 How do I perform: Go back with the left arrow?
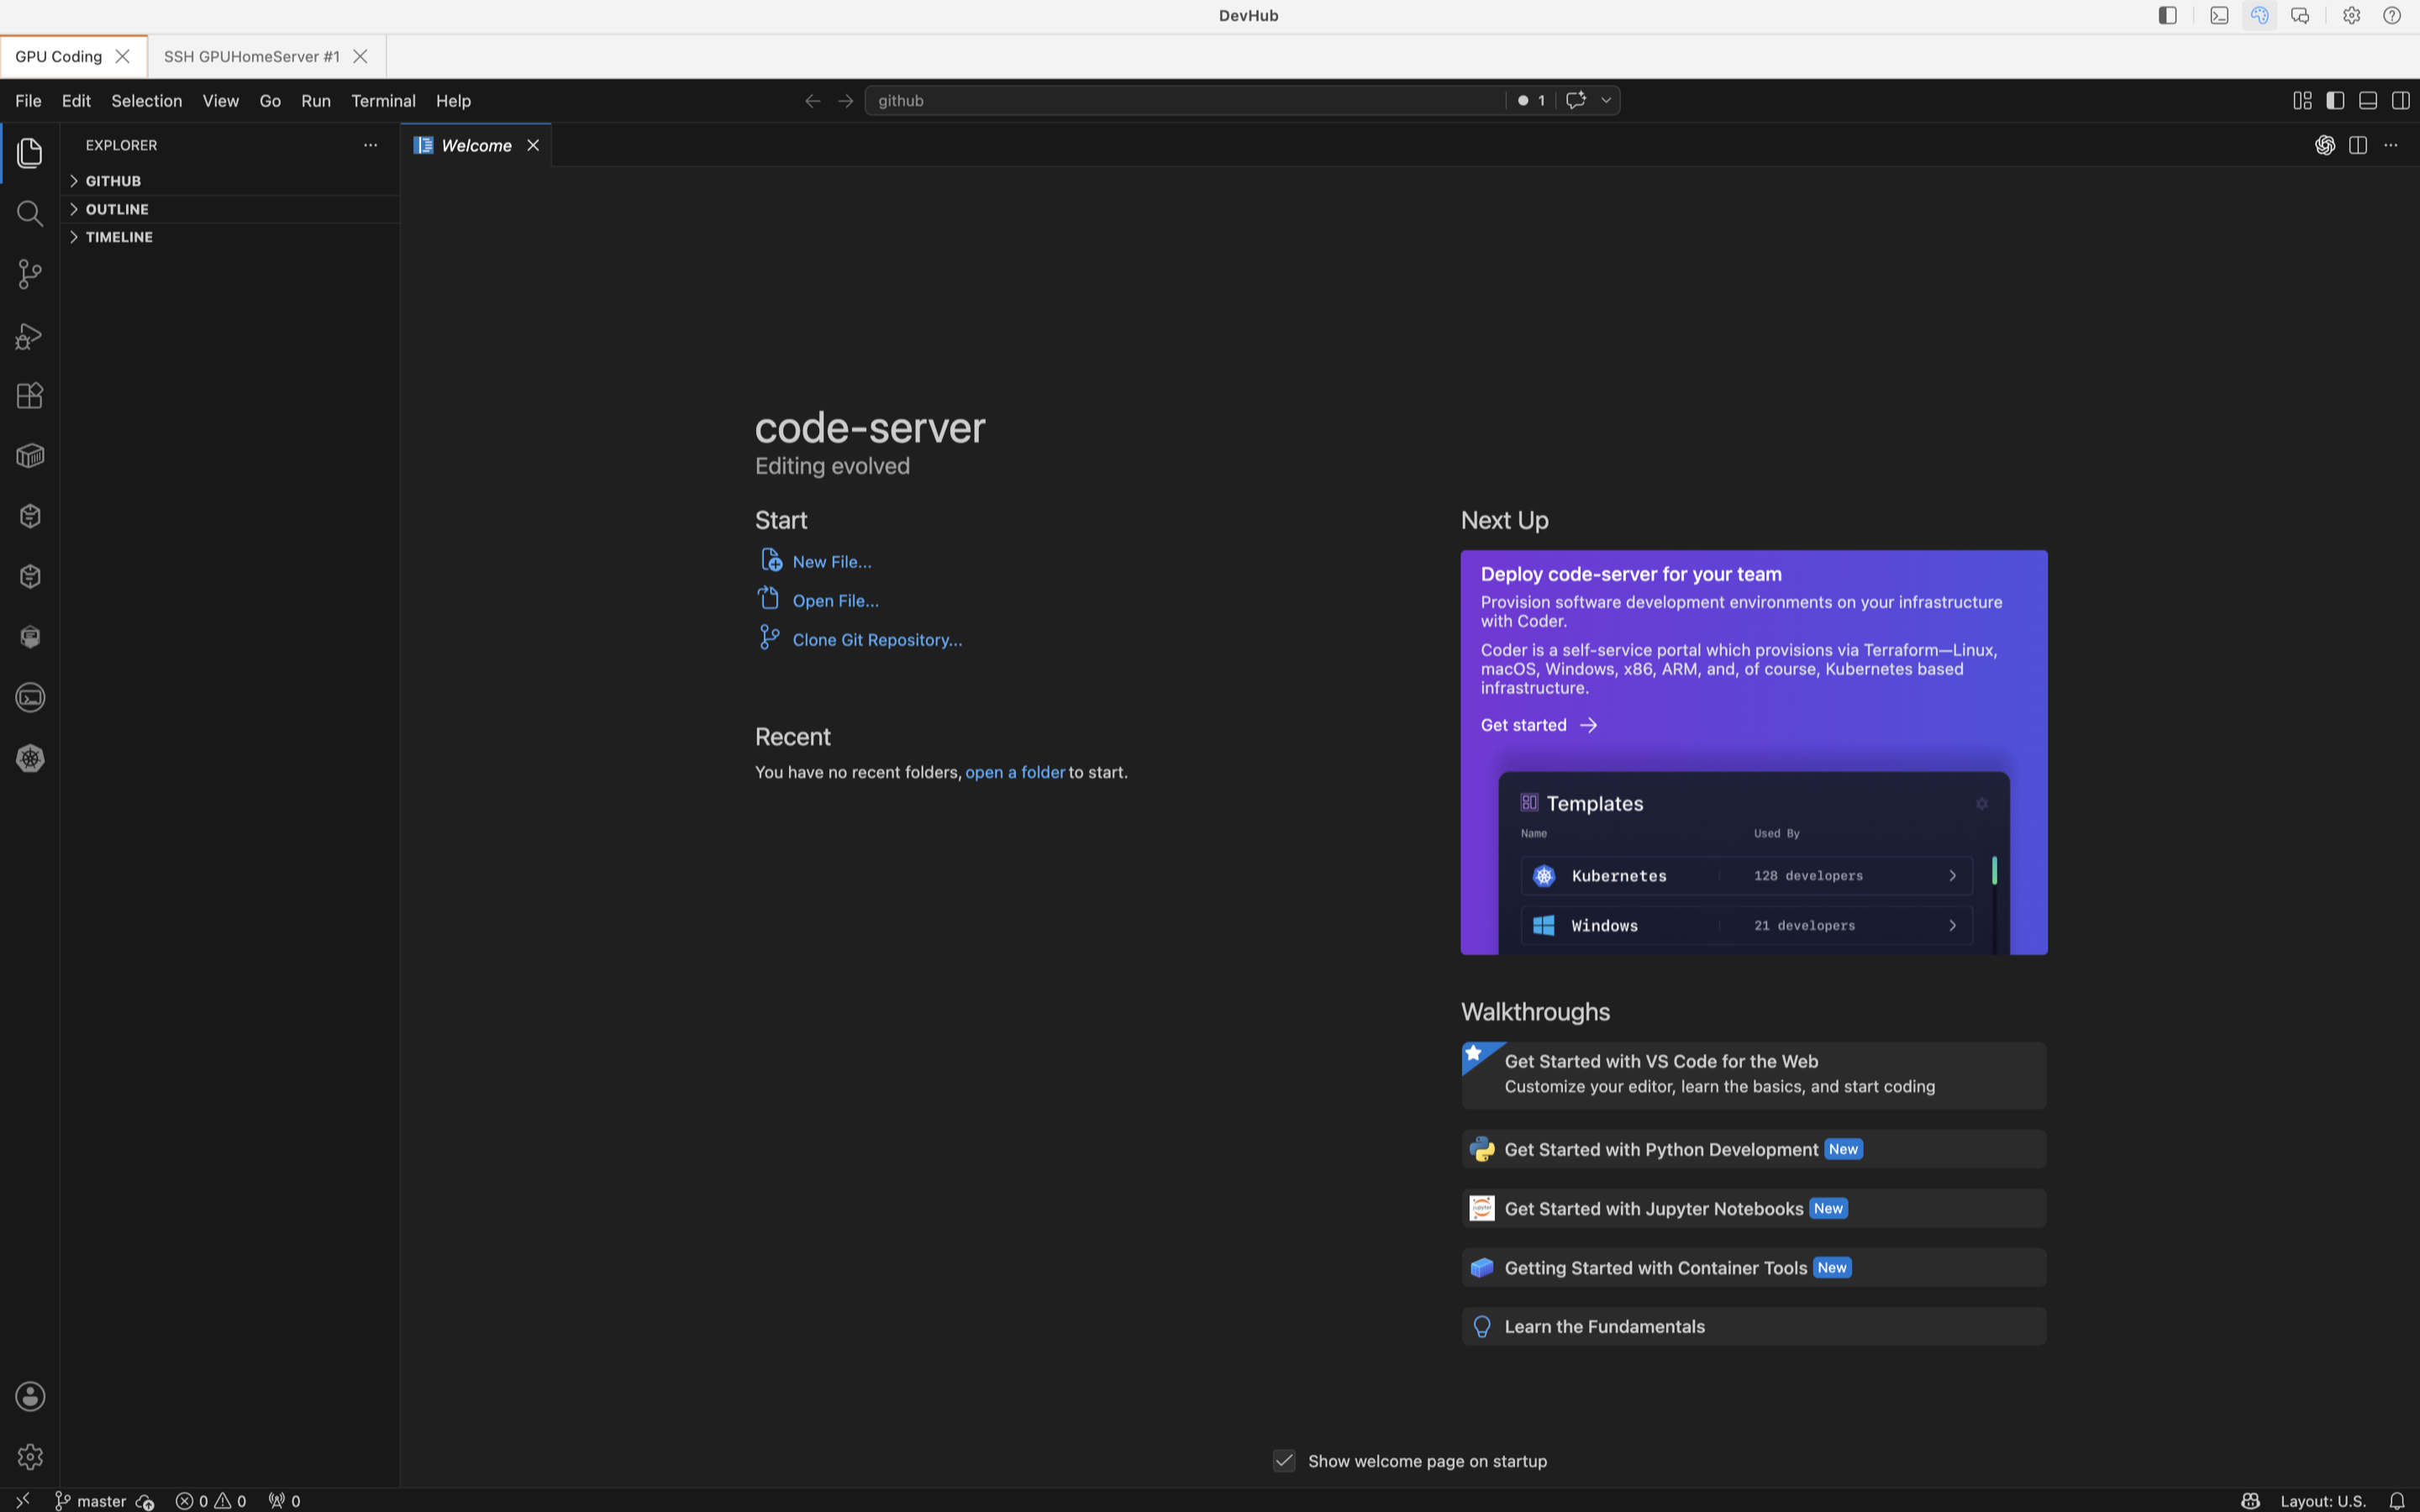click(x=812, y=101)
